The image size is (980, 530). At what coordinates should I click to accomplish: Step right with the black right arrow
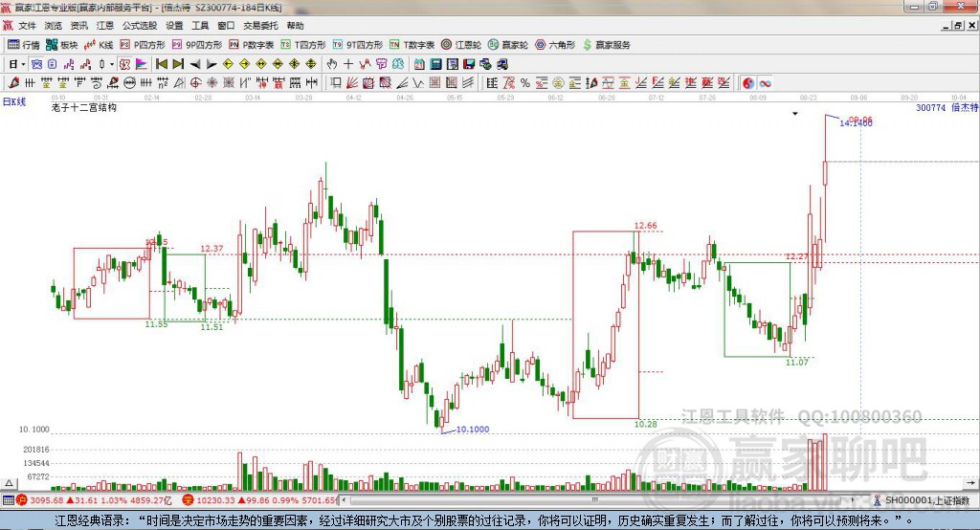click(212, 64)
